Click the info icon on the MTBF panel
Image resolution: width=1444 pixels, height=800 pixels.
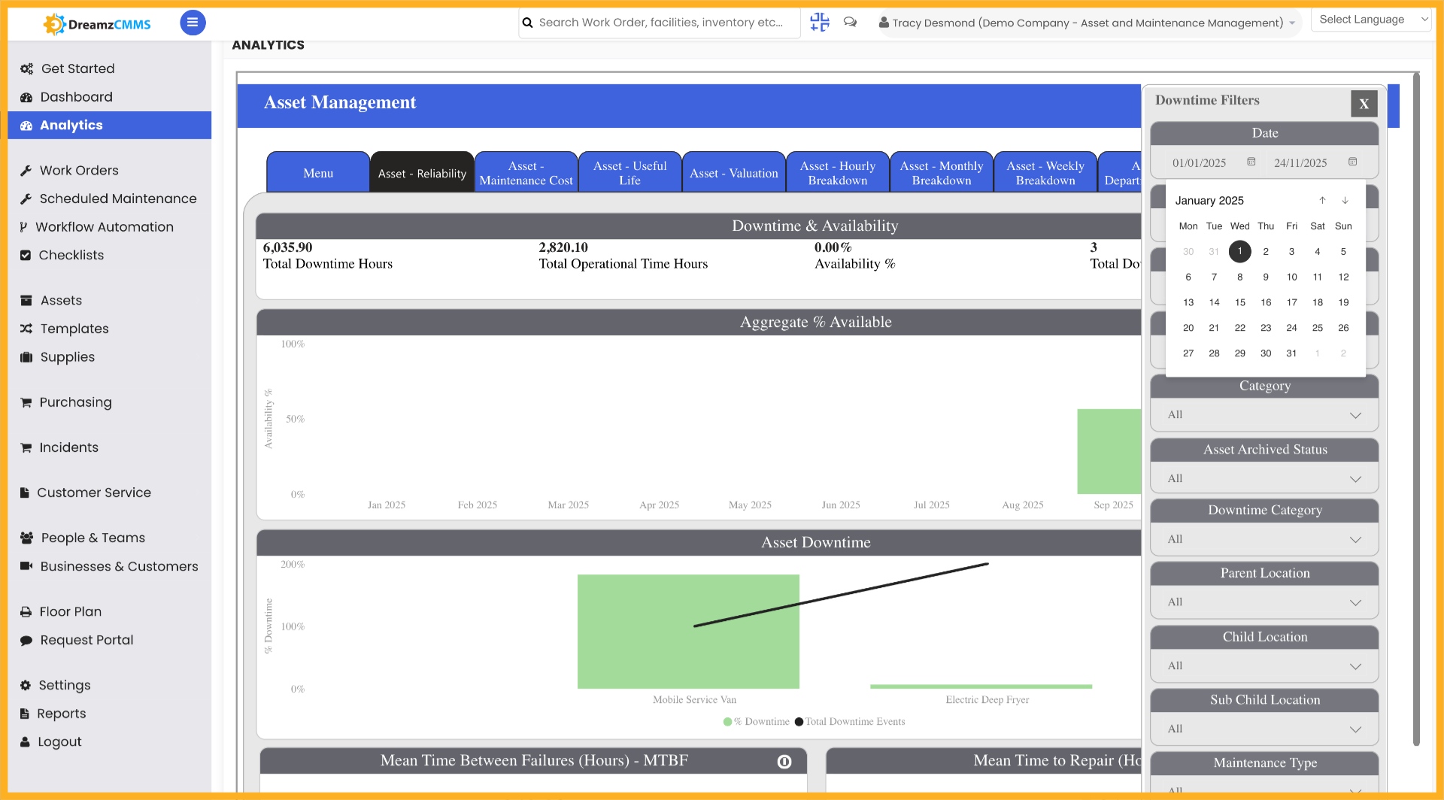(x=784, y=761)
